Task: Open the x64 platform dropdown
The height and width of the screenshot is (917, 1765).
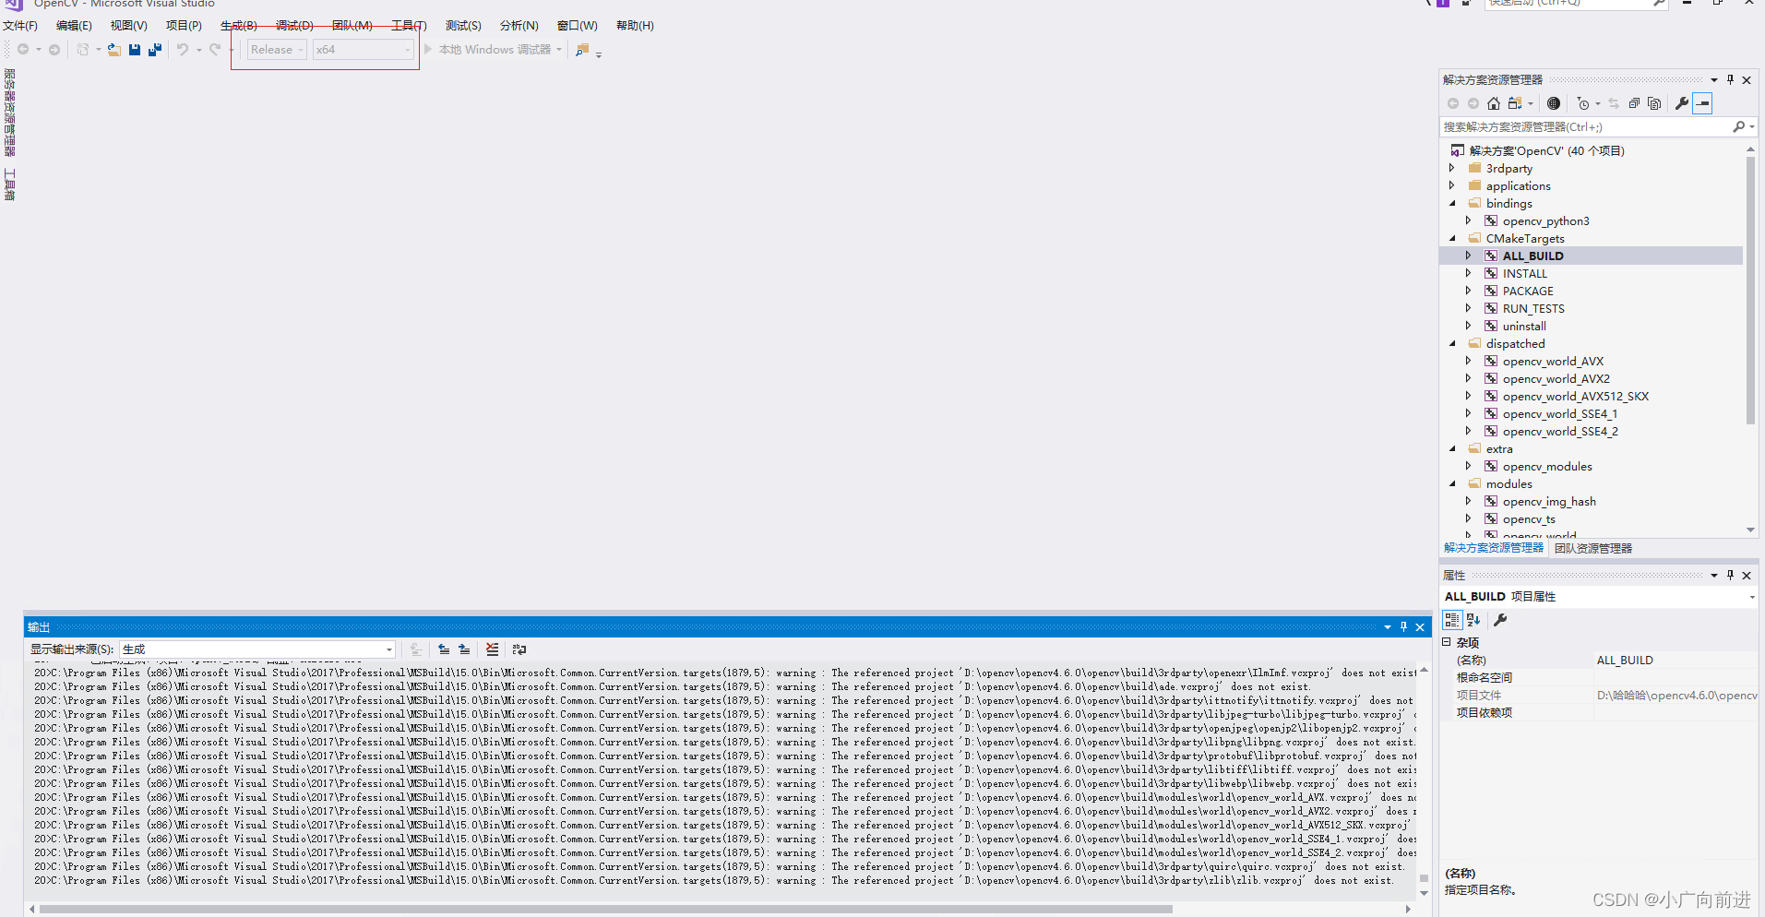Action: [364, 50]
